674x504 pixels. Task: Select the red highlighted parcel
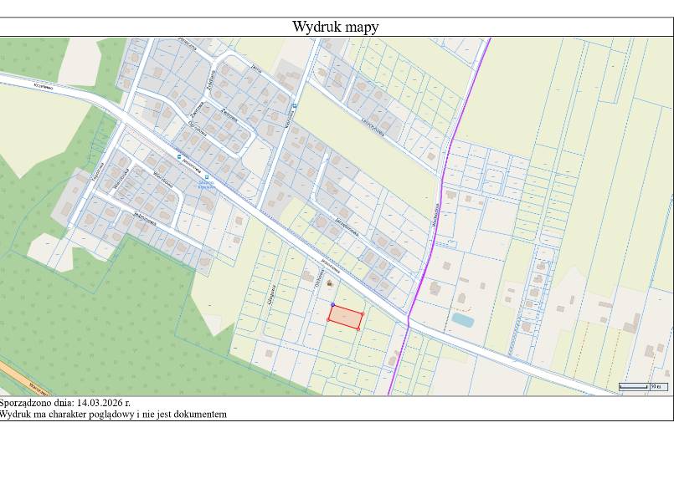click(345, 318)
